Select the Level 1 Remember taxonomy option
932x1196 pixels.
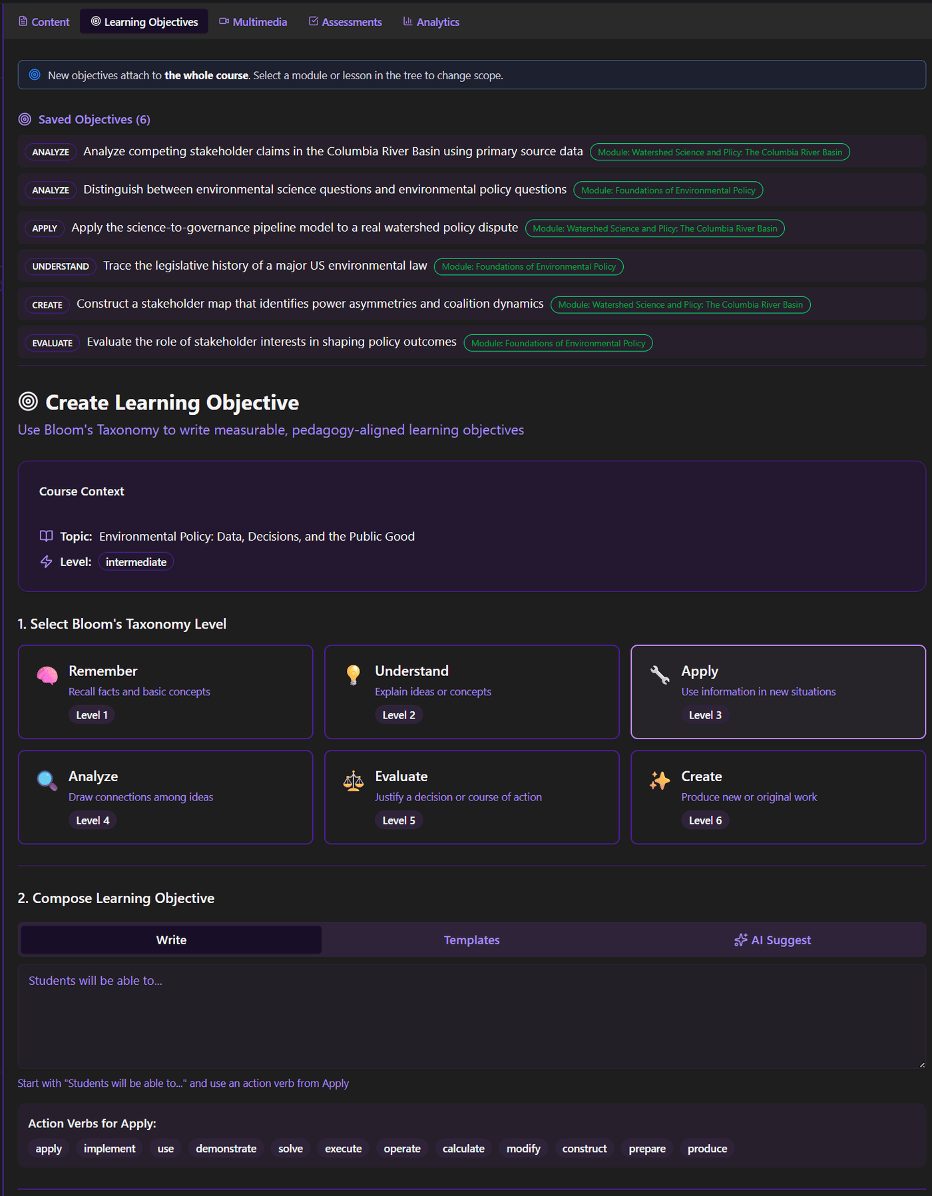[166, 692]
